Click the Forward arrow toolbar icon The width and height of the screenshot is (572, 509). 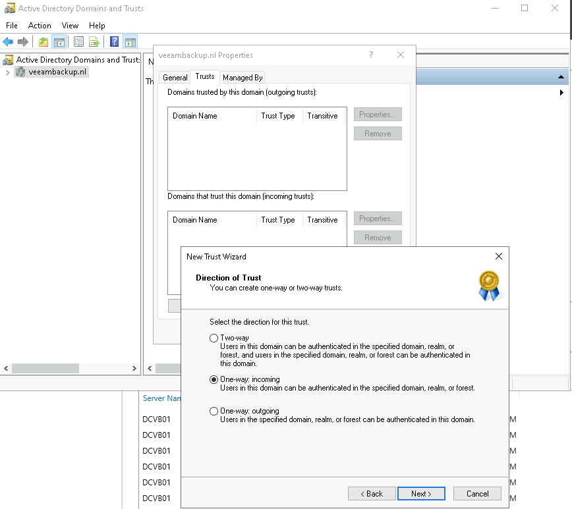tap(23, 42)
